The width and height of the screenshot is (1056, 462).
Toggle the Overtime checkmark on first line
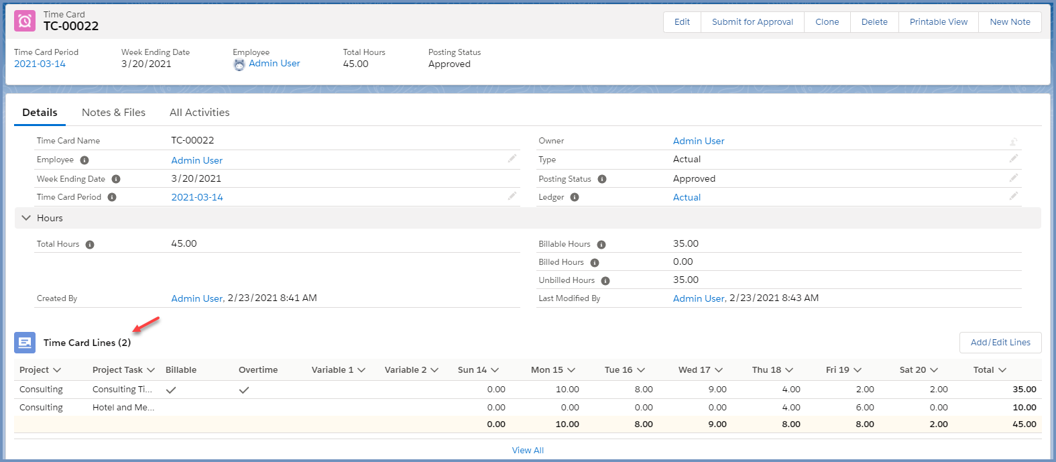244,390
